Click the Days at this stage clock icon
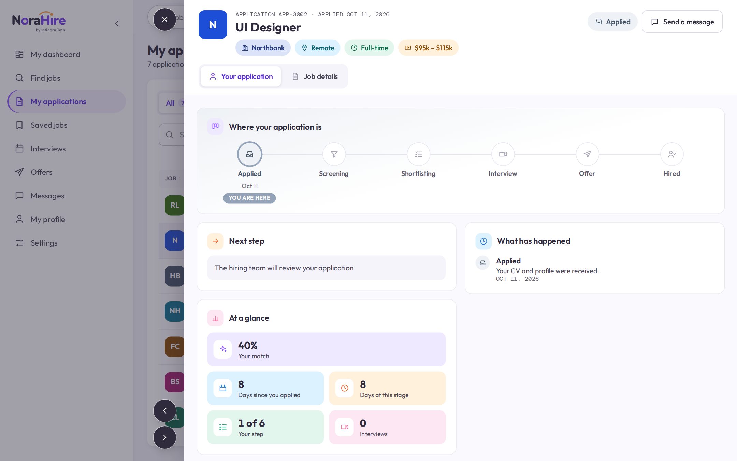Image resolution: width=737 pixels, height=461 pixels. 345,388
